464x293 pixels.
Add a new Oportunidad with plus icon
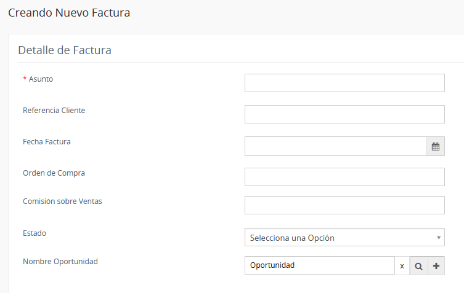(x=436, y=266)
